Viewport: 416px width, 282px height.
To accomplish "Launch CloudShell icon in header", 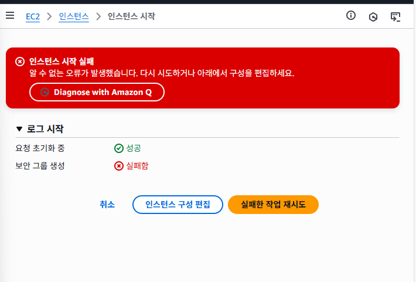I will point(395,17).
